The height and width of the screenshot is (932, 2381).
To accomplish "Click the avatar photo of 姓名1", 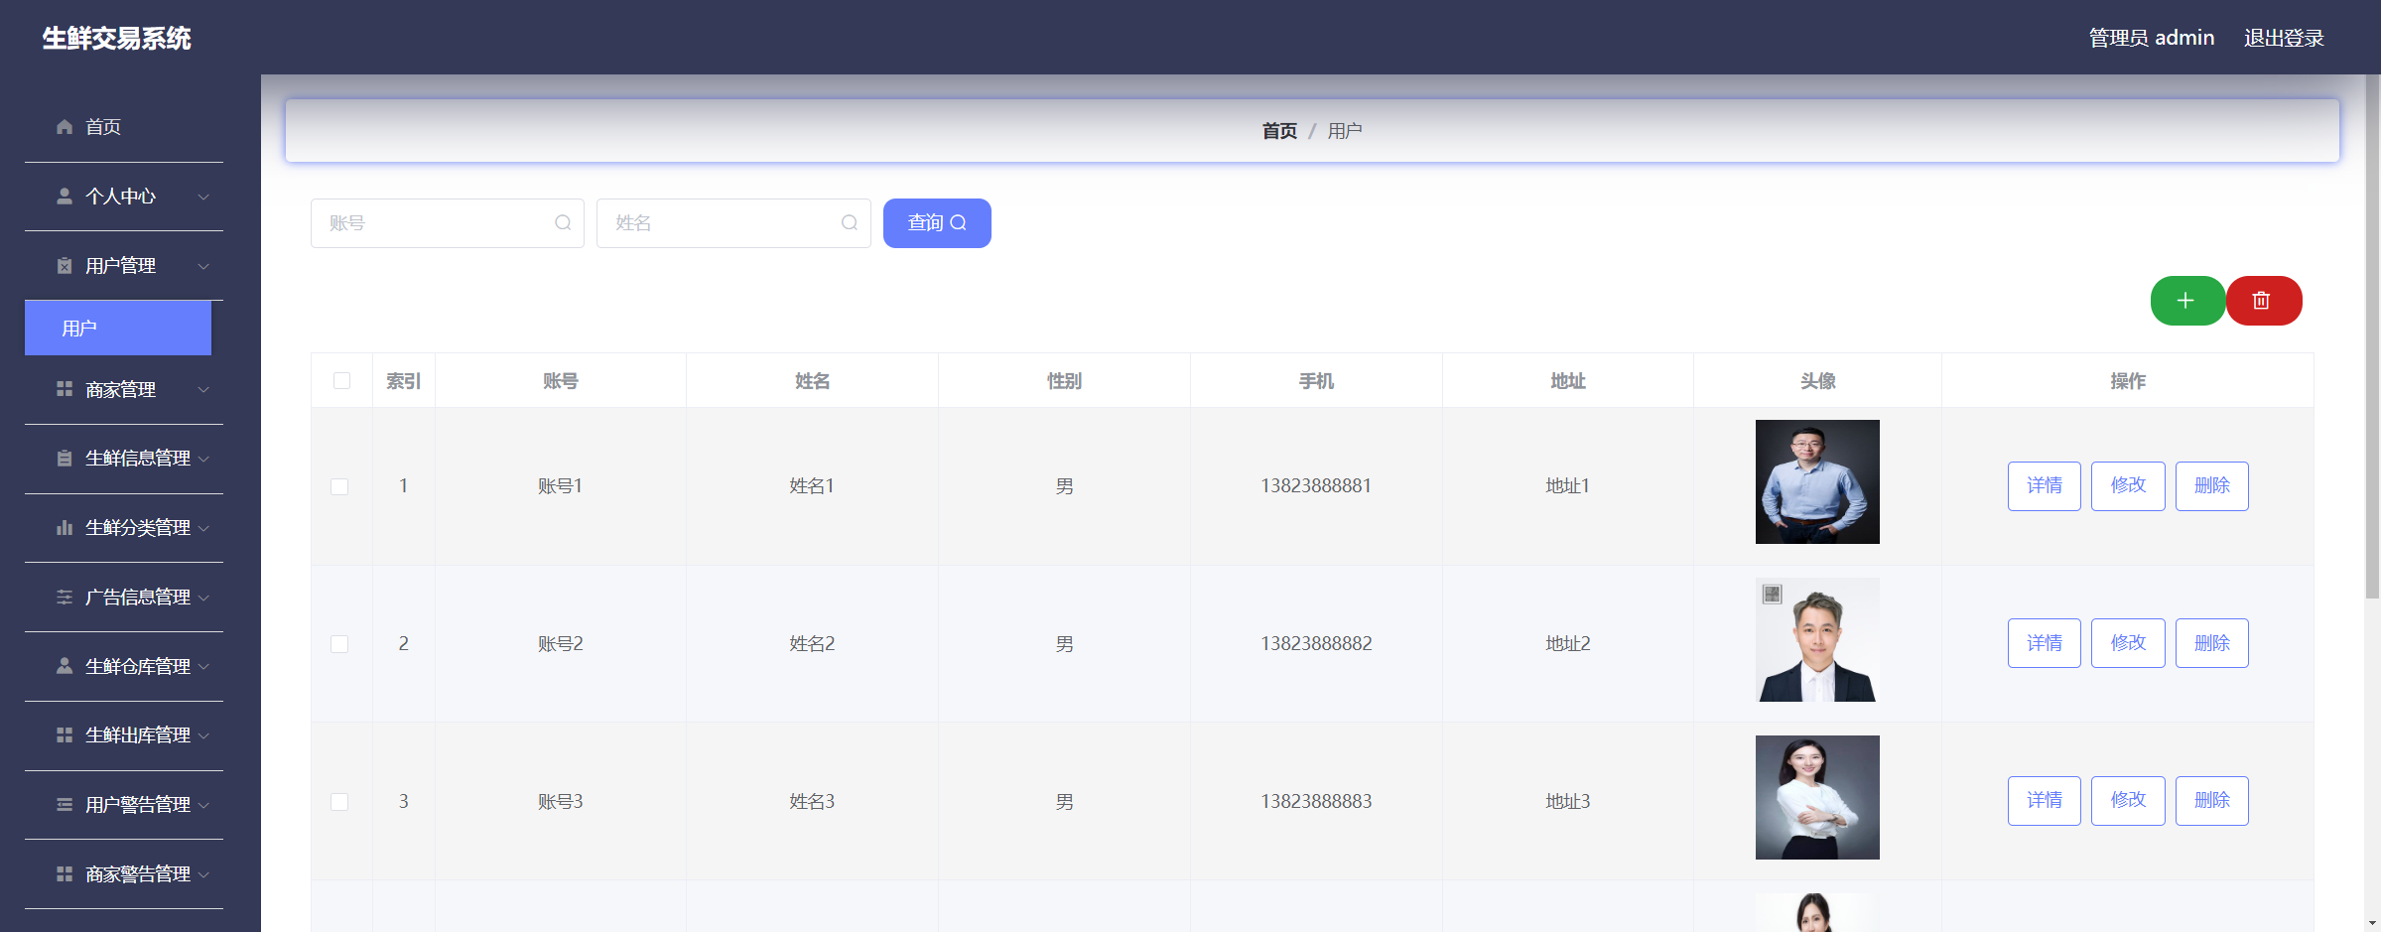I will pos(1817,481).
